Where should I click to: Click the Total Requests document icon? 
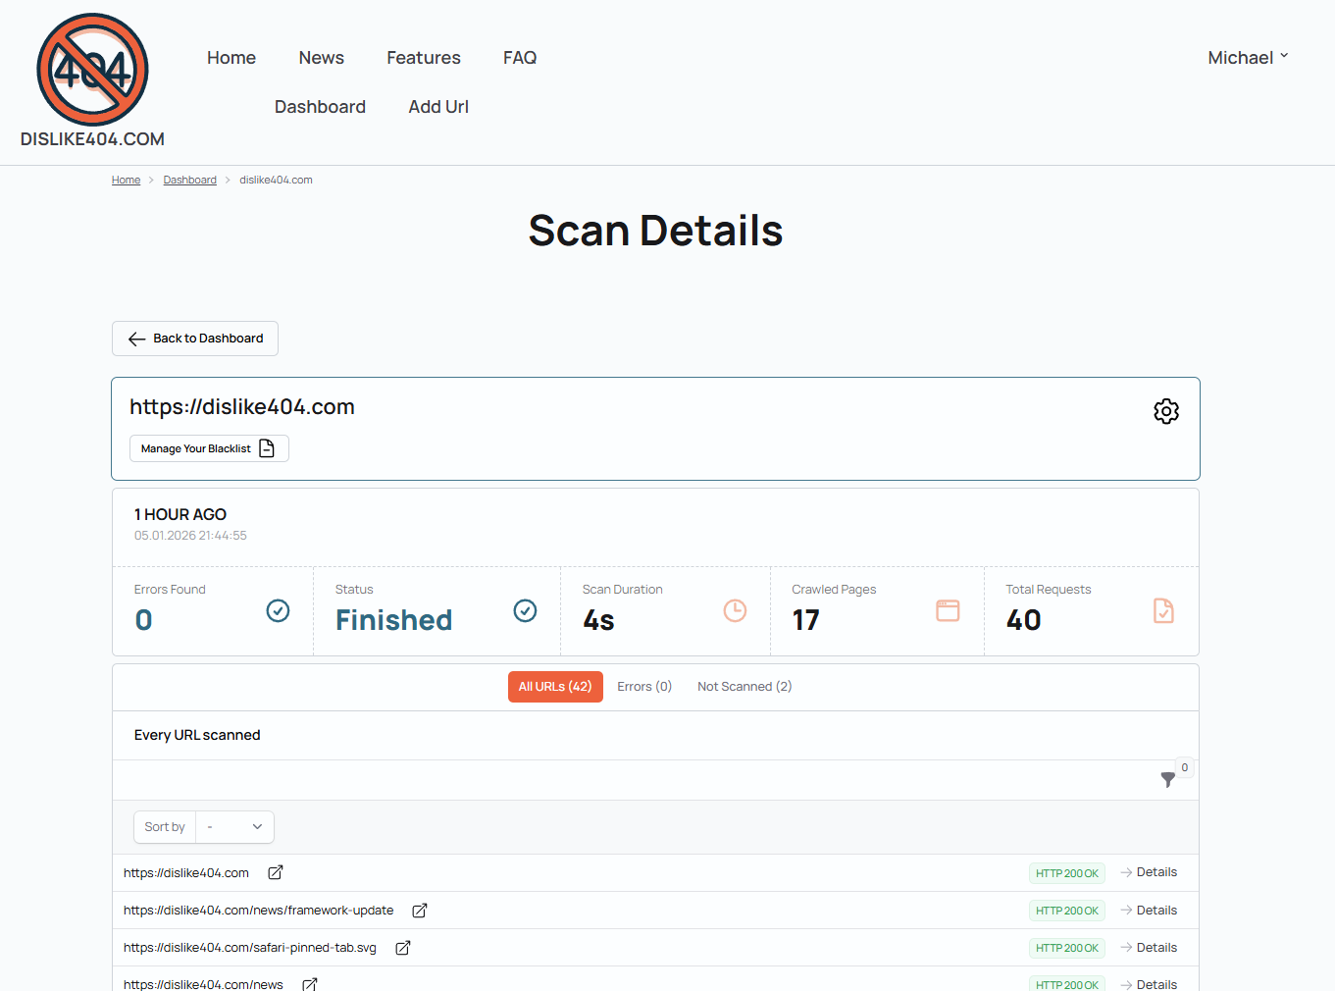[1163, 611]
